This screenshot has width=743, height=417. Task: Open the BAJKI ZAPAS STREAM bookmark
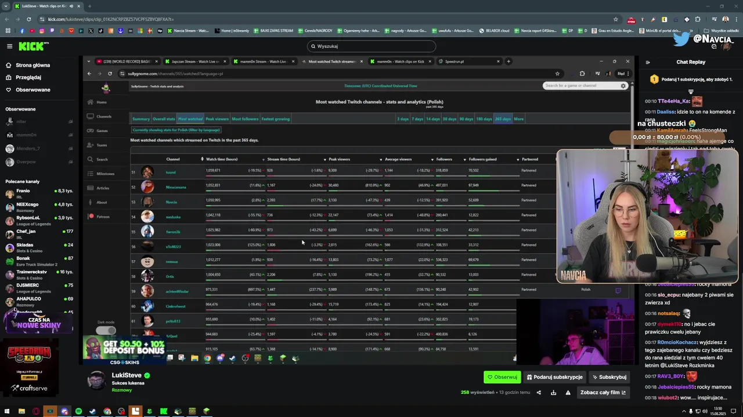pos(273,31)
